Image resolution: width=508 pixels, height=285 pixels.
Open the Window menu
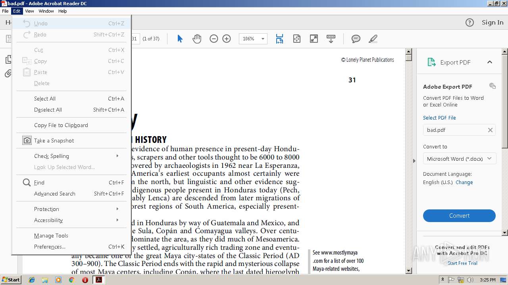click(x=46, y=11)
